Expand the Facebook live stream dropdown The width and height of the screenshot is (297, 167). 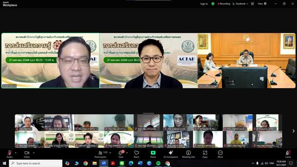[240, 4]
